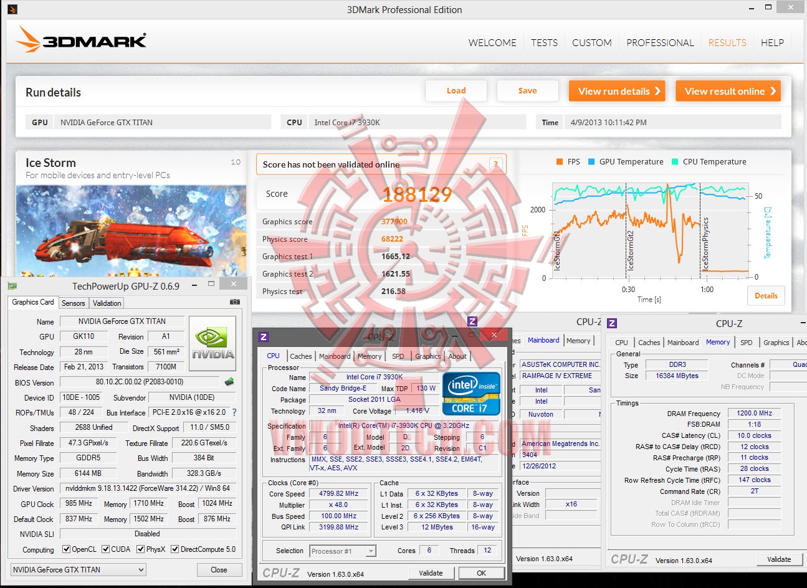Image resolution: width=807 pixels, height=588 pixels.
Task: Click the teal CPU Temperature legend swatch
Action: pyautogui.click(x=675, y=162)
